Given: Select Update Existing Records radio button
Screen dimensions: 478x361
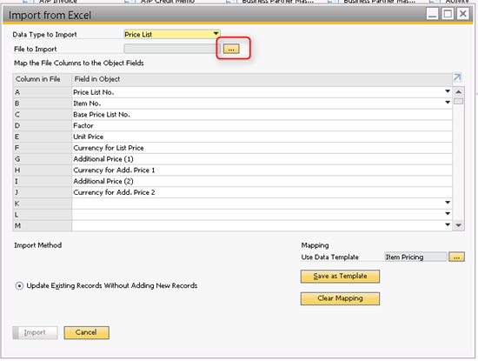Looking at the screenshot, I should (19, 286).
